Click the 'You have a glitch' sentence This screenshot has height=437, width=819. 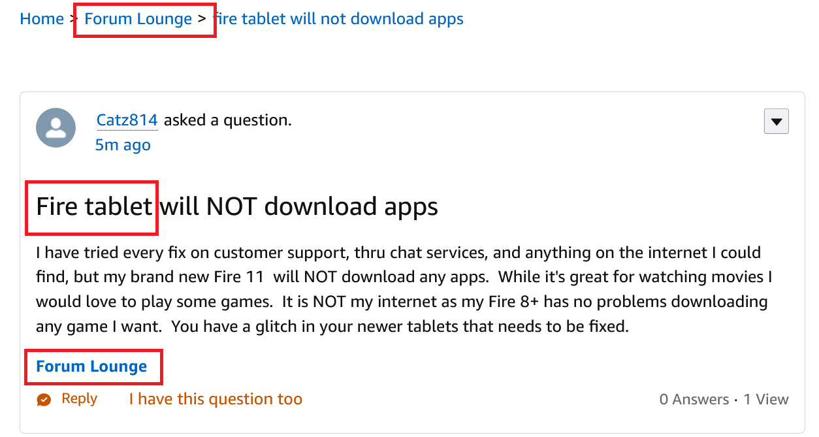pyautogui.click(x=400, y=327)
